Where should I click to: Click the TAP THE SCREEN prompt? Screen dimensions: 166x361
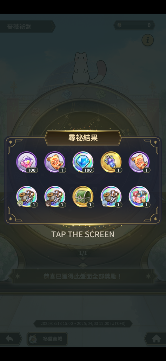tap(83, 234)
